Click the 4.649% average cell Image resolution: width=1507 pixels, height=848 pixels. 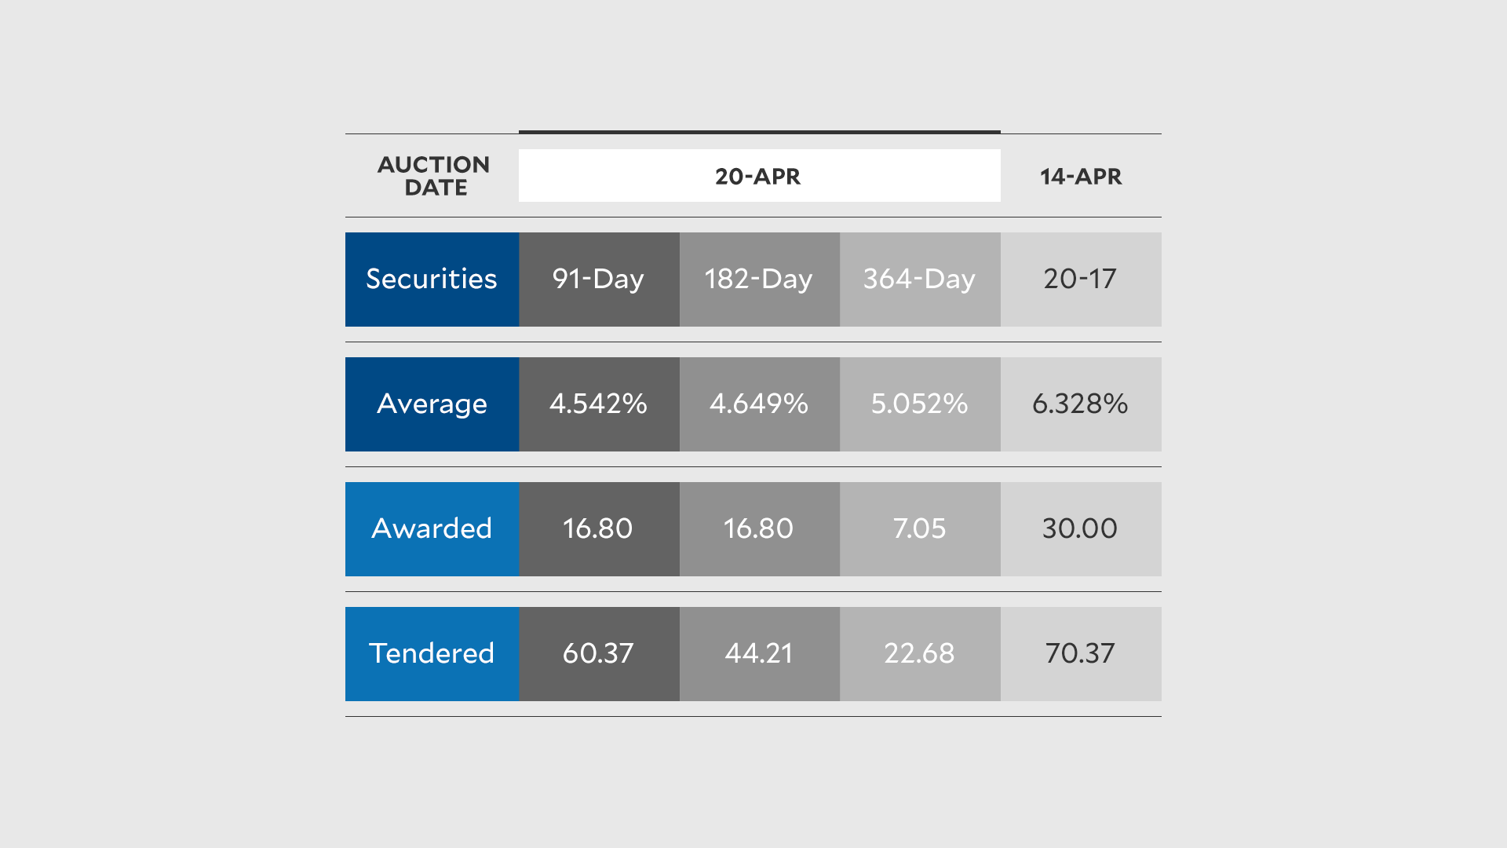click(759, 404)
